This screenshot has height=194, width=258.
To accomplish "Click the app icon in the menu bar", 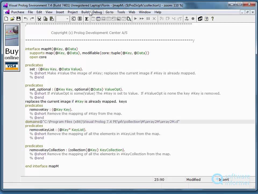I will 7,12.
